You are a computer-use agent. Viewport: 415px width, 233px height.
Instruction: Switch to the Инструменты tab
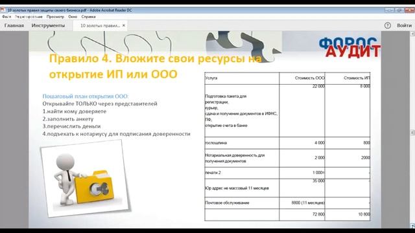(48, 25)
